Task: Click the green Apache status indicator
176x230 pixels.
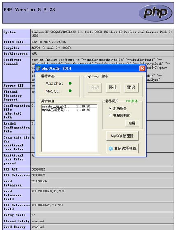Action: [70, 84]
